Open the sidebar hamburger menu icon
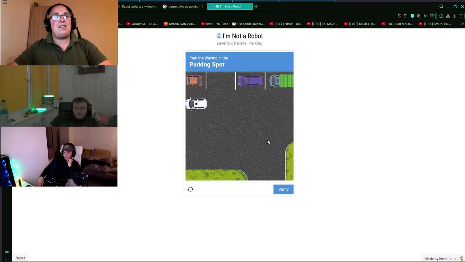 pos(5,2)
